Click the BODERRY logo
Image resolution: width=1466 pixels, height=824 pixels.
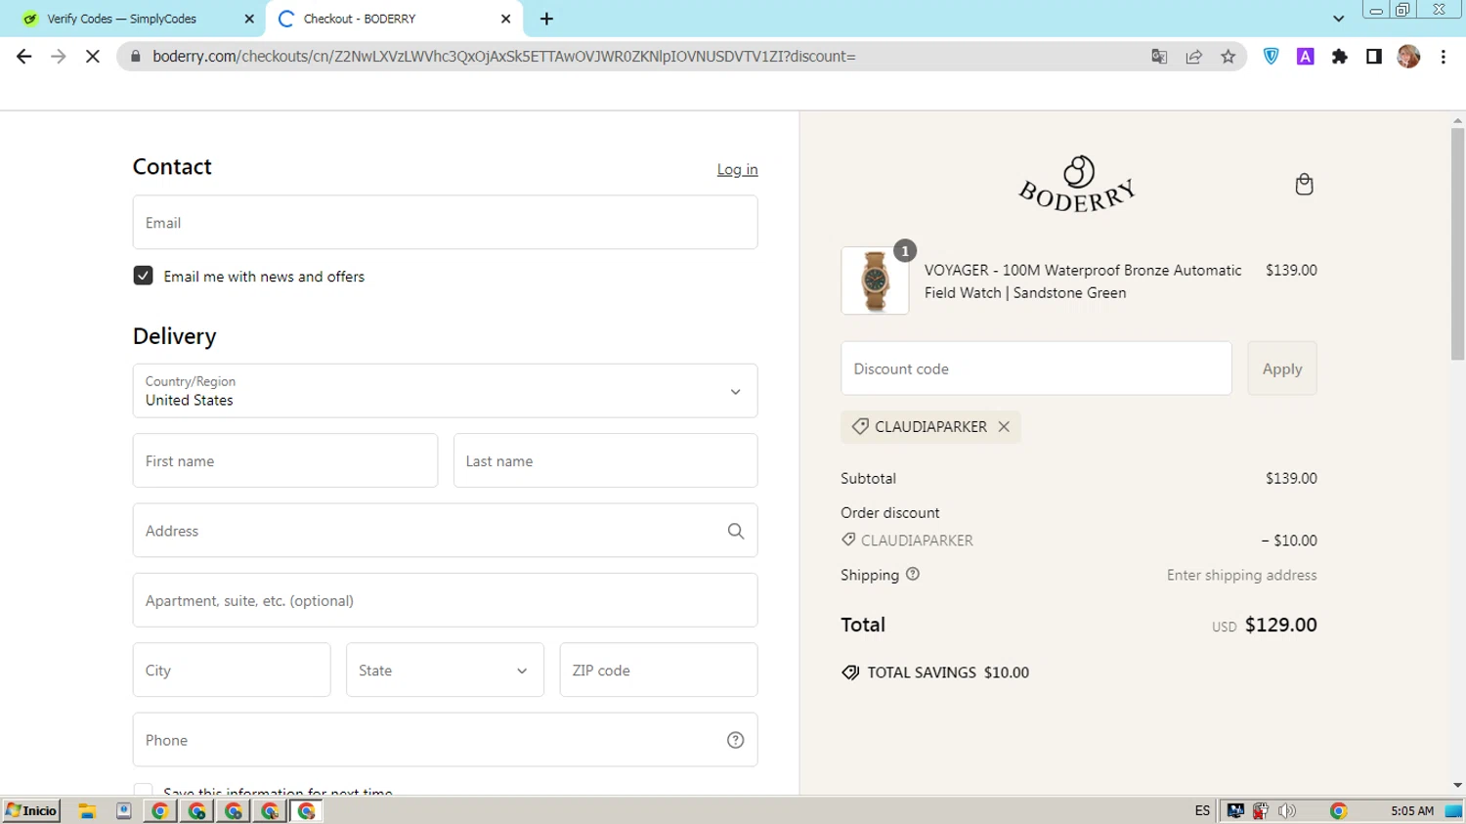pos(1078,184)
